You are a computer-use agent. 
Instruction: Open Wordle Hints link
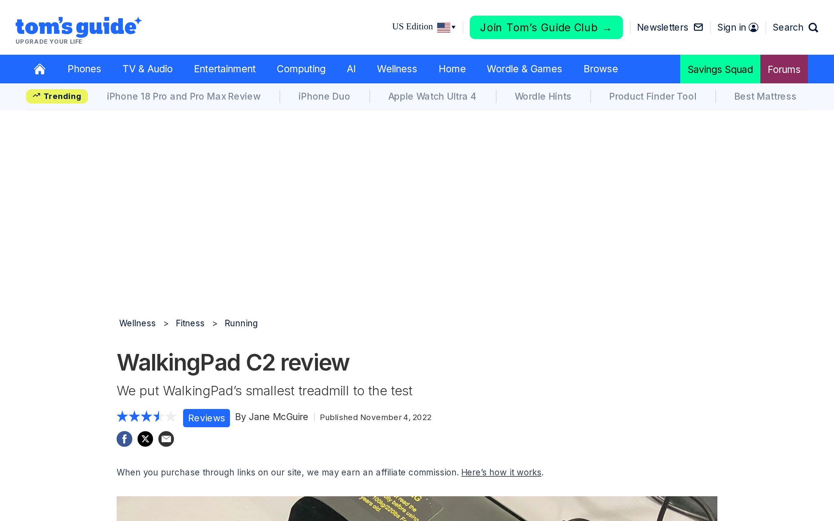pyautogui.click(x=543, y=96)
